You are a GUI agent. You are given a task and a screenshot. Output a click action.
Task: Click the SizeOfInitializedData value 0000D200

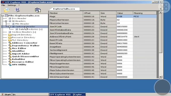[125, 30]
